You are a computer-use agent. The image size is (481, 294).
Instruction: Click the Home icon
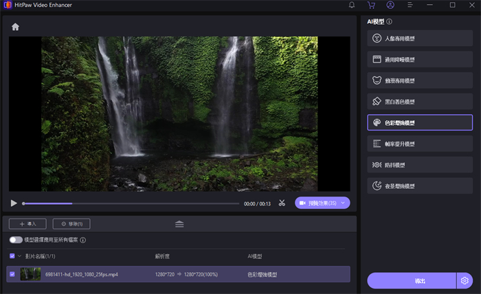pos(15,27)
